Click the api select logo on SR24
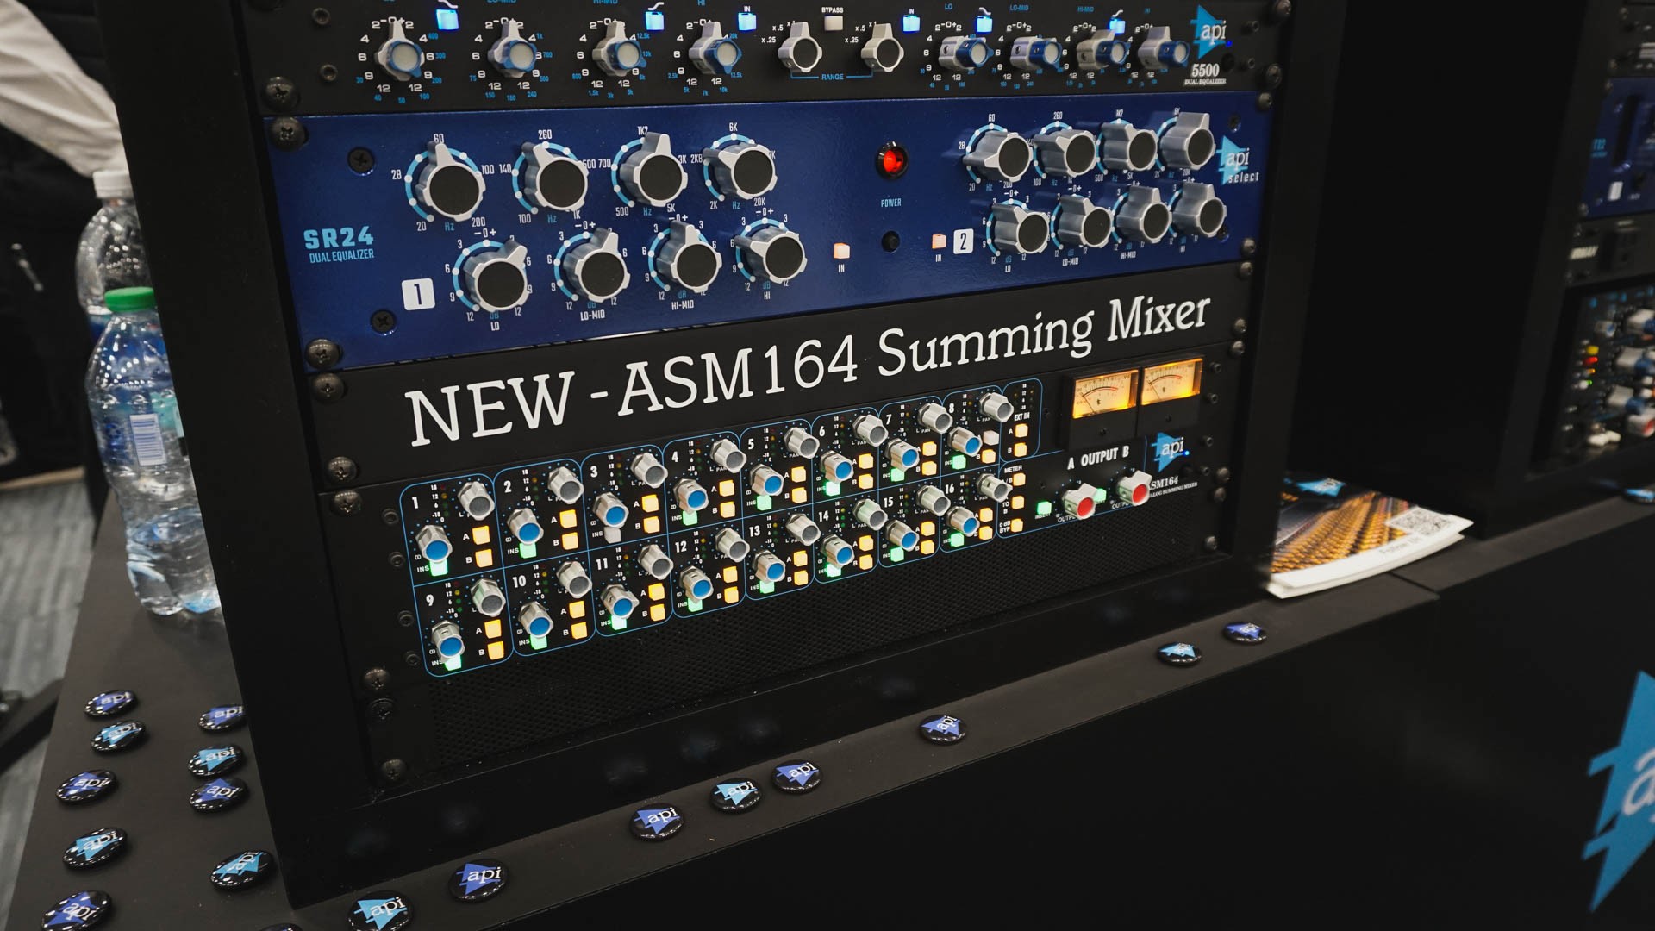Screen dimensions: 1655x931 pyautogui.click(x=1237, y=162)
